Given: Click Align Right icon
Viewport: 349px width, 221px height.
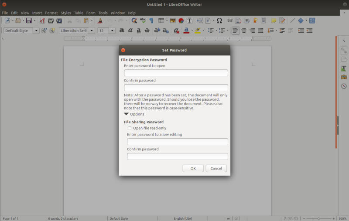Looking at the screenshot, I should (x=252, y=31).
